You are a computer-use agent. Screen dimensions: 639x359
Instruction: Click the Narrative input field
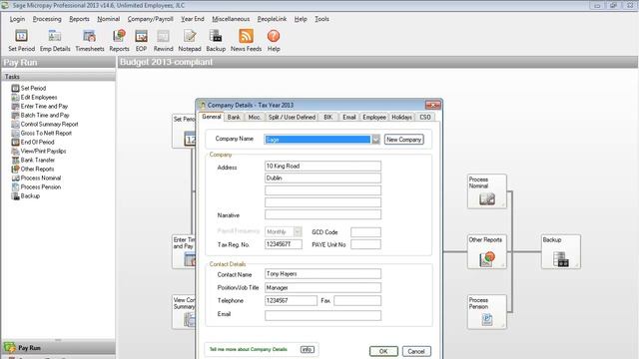pos(322,215)
